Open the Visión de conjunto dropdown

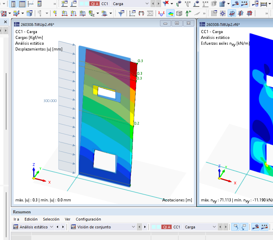[133, 227]
